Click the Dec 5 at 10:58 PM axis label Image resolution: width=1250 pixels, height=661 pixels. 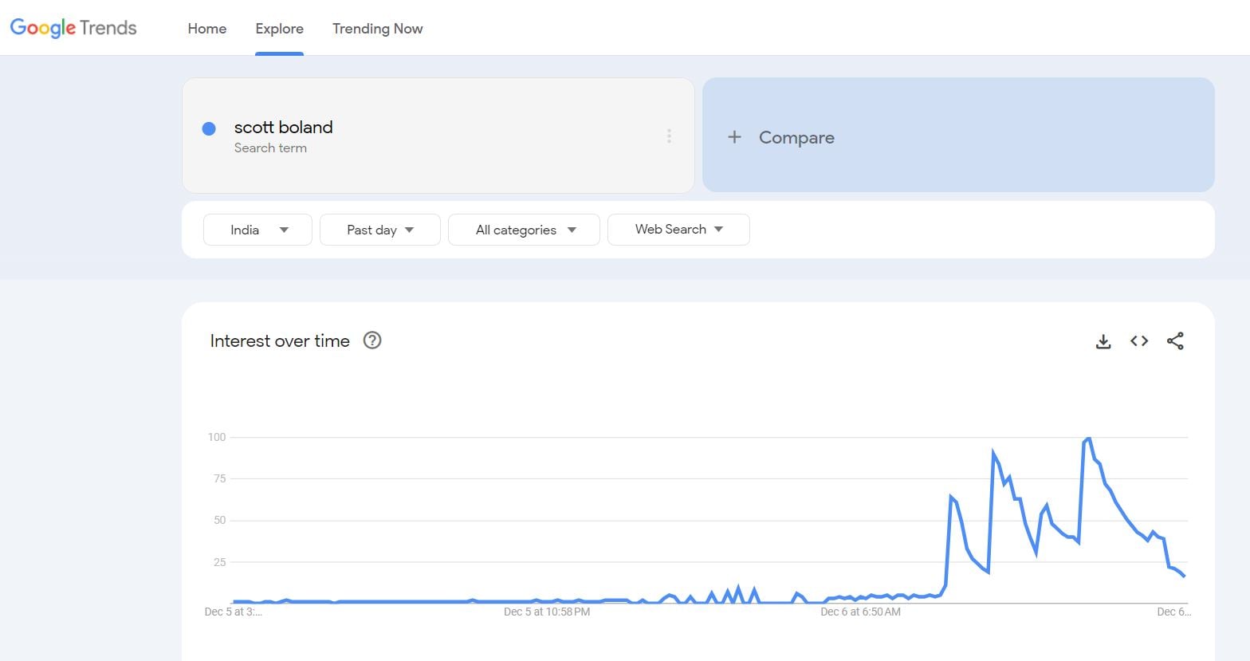click(547, 612)
